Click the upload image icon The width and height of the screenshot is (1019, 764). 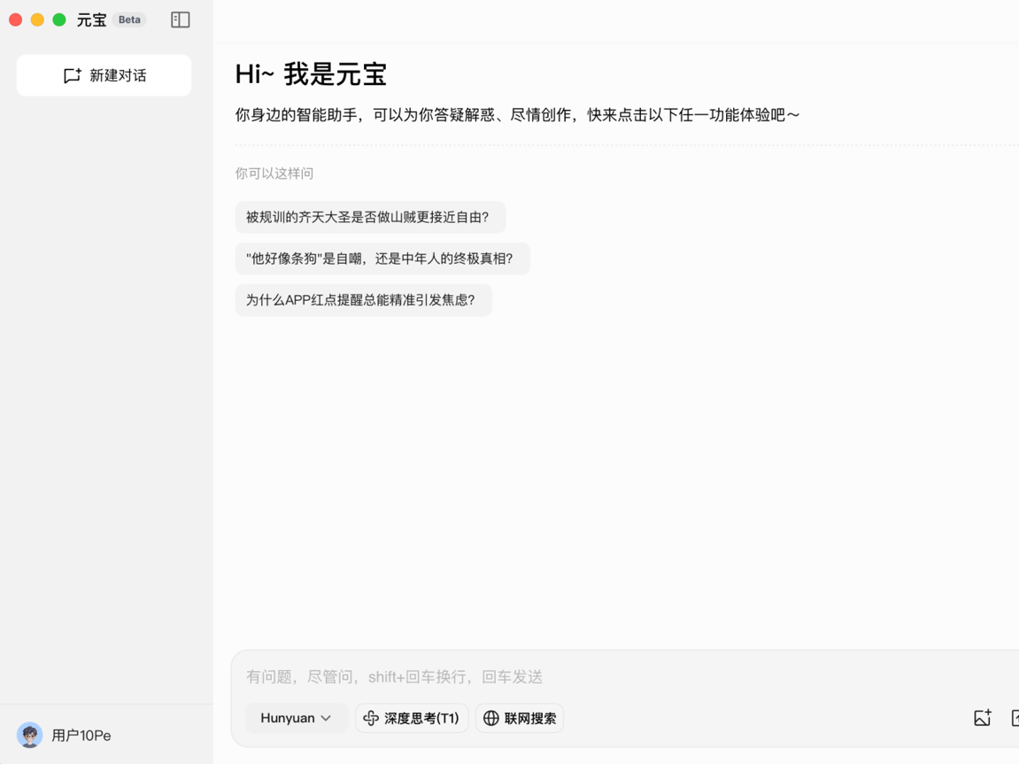982,717
